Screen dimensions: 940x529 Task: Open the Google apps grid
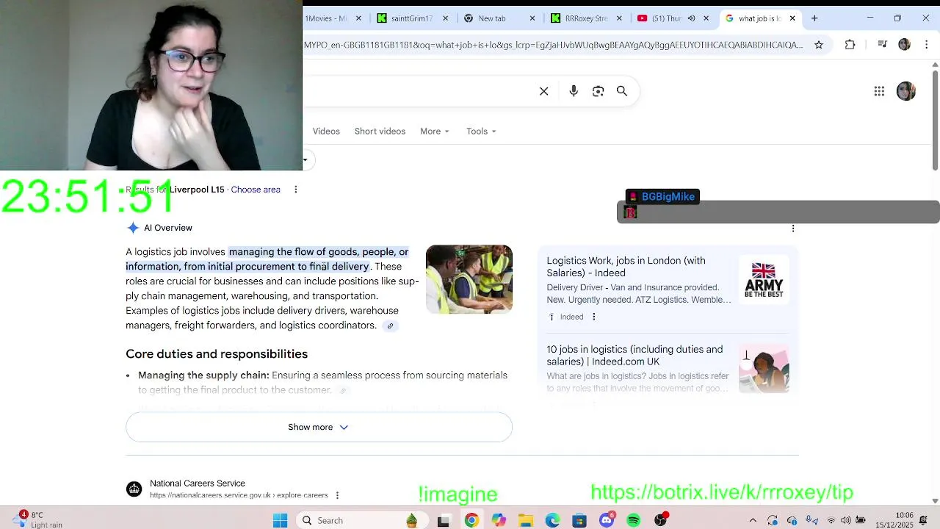pyautogui.click(x=879, y=91)
